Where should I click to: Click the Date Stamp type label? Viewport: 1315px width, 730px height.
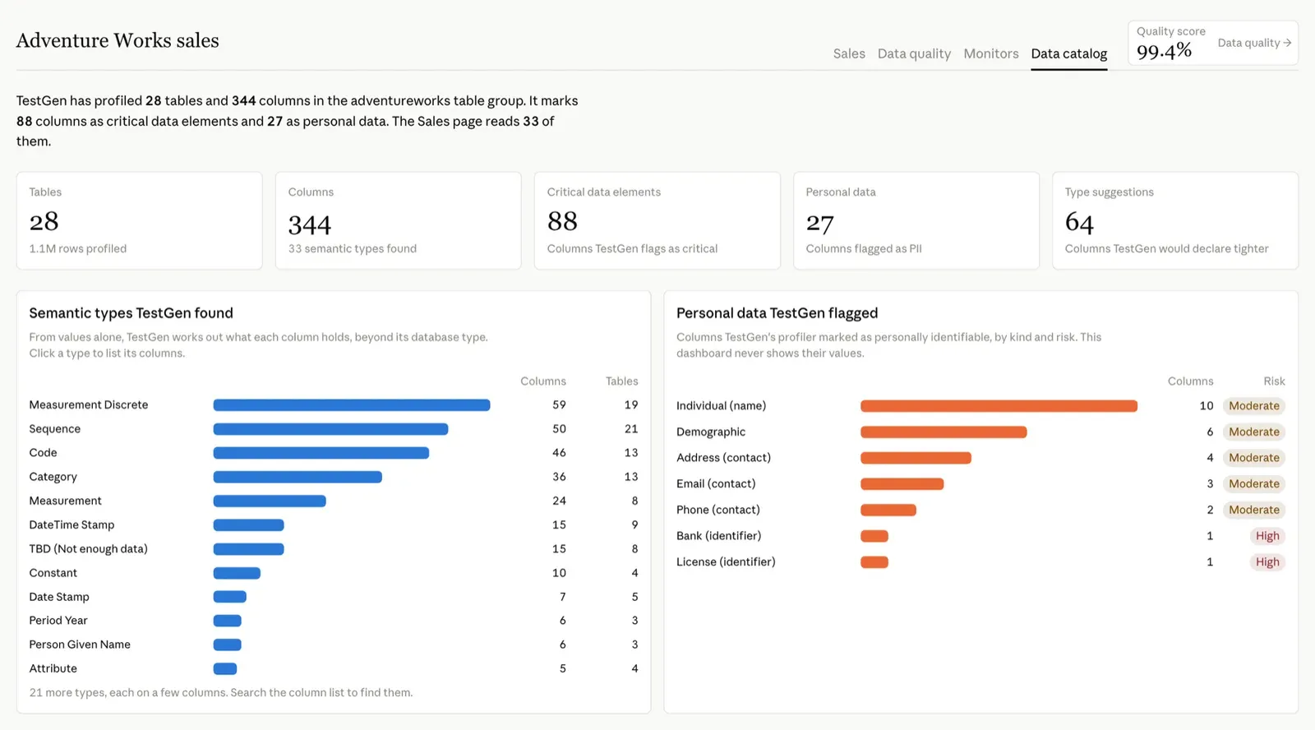(x=59, y=597)
